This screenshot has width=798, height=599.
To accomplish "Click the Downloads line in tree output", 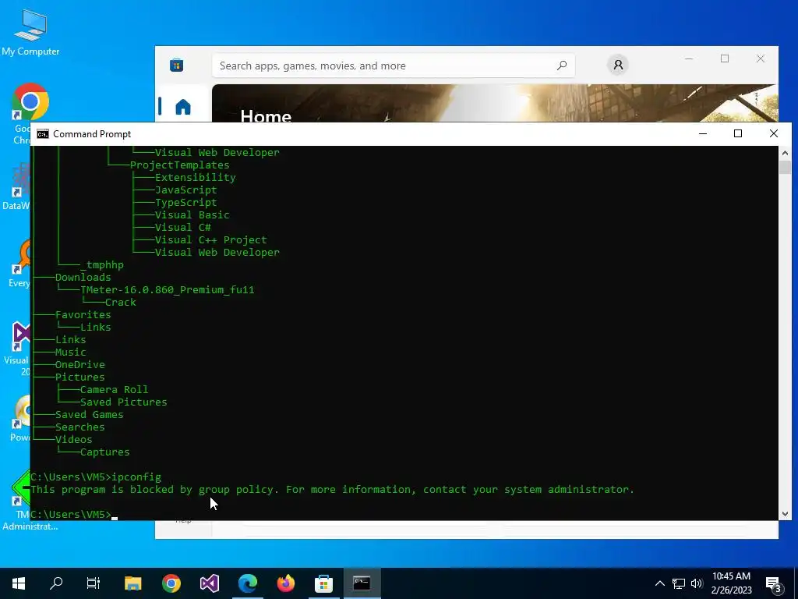I will pos(83,277).
